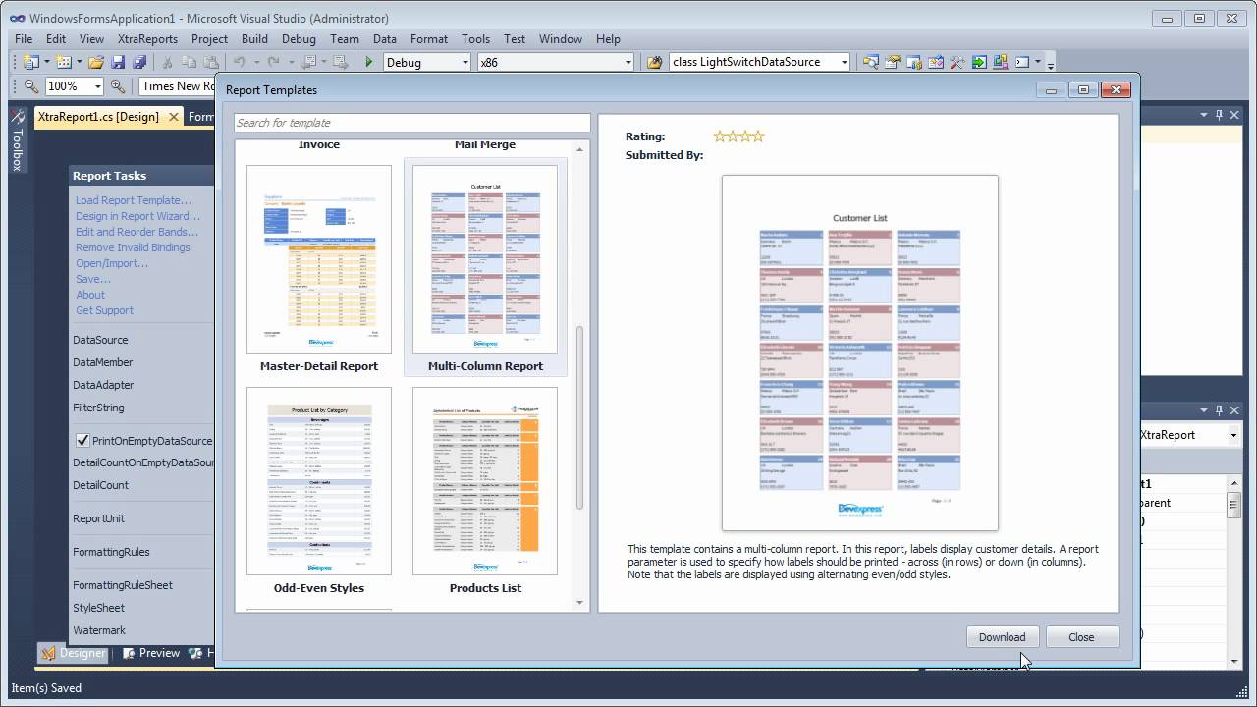Click the Navigate Forward toolbar icon
This screenshot has height=707, width=1257.
(341, 62)
